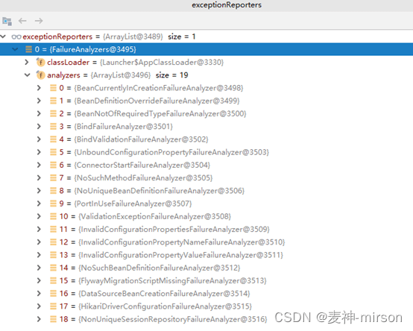The height and width of the screenshot is (331, 413).
Task: Click the field icon next to classLoader
Action: 40,62
